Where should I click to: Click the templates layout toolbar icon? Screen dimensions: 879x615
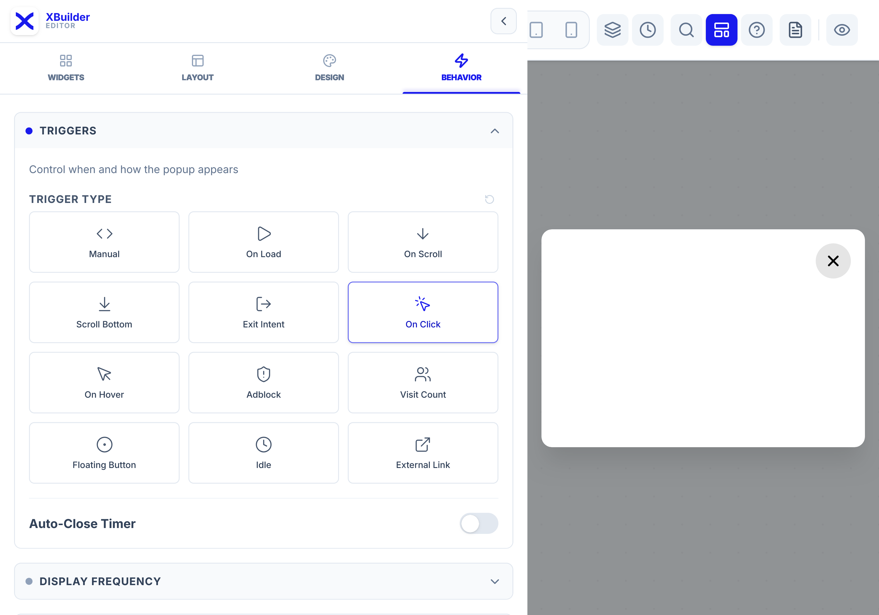point(721,30)
